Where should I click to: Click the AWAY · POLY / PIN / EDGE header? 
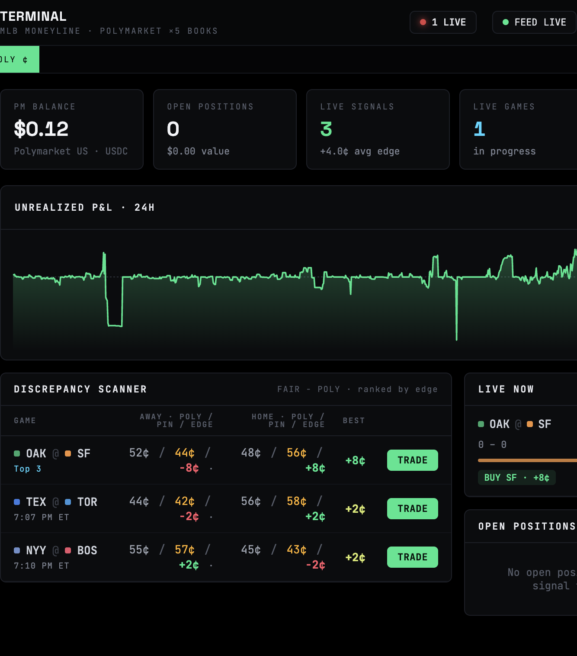[176, 421]
